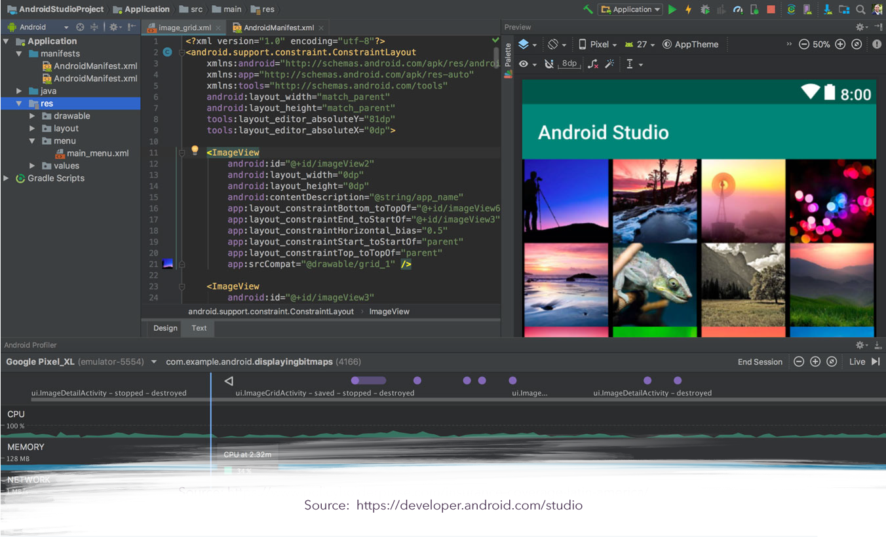Toggle the view options eye icon
The height and width of the screenshot is (537, 886).
pyautogui.click(x=527, y=64)
